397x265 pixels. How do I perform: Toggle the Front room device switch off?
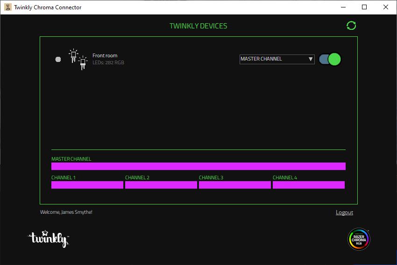330,59
